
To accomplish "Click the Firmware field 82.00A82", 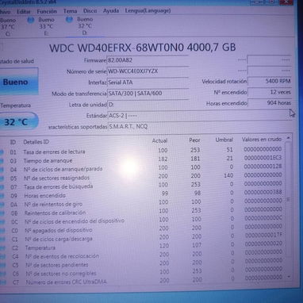I will [148, 60].
